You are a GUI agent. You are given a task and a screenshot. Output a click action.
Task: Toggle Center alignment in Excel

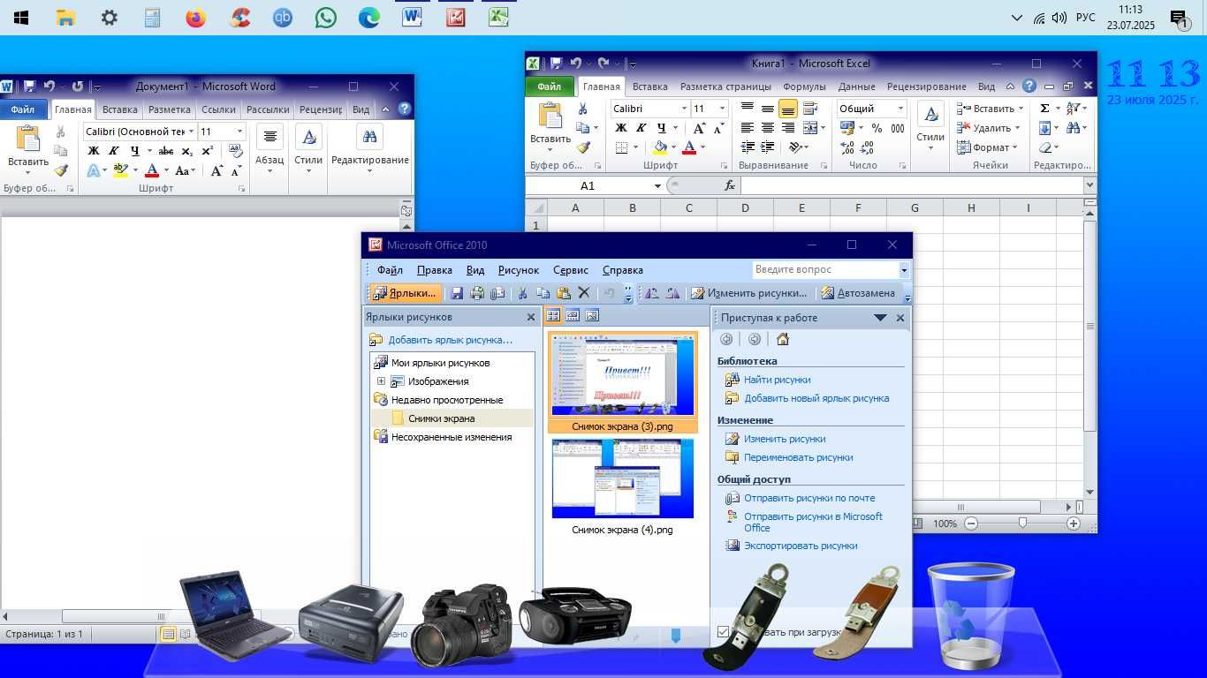(x=768, y=128)
